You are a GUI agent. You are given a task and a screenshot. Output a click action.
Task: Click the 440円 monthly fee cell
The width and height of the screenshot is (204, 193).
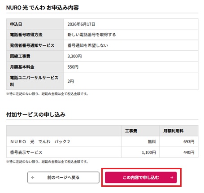pyautogui.click(x=179, y=152)
